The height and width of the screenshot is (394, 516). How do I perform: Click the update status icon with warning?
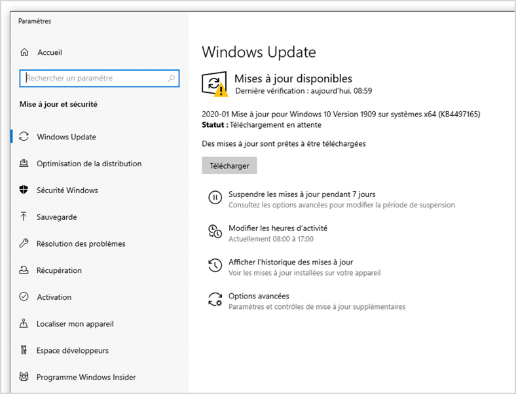point(215,84)
